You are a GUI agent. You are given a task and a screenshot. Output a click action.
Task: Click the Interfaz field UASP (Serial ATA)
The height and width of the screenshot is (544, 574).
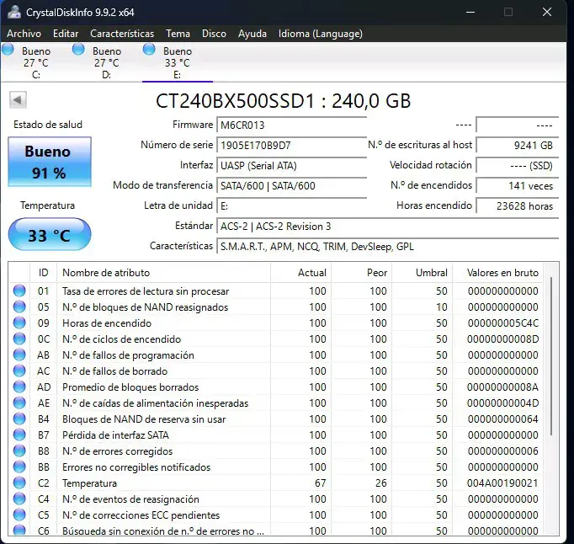coord(291,166)
